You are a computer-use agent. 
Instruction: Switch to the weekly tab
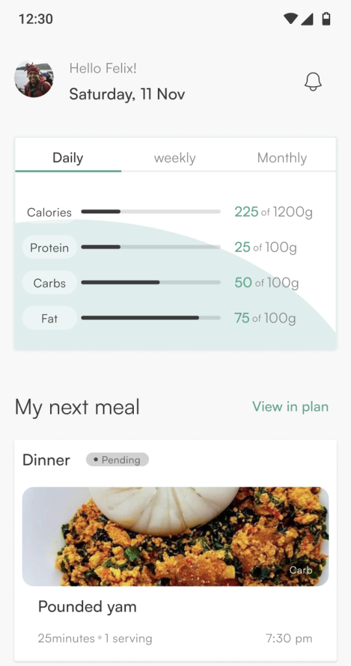pyautogui.click(x=175, y=158)
